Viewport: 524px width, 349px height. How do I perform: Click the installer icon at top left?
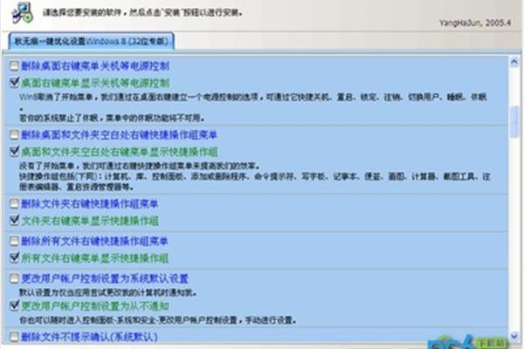pyautogui.click(x=23, y=13)
